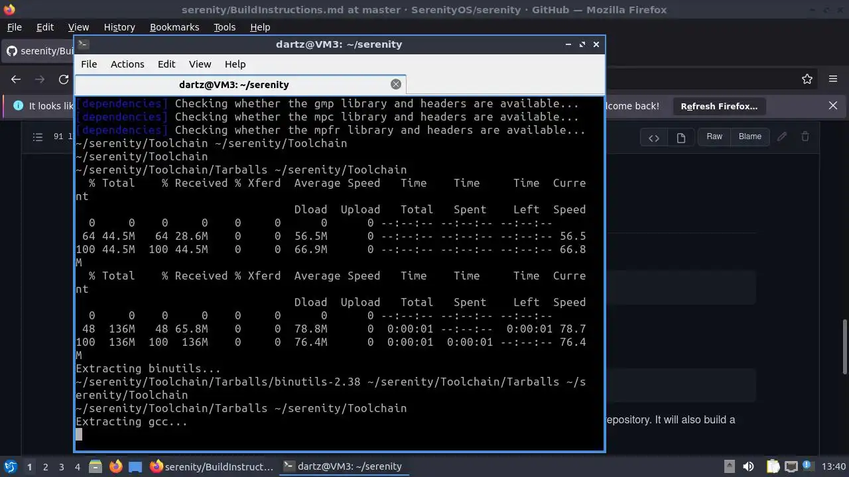This screenshot has height=477, width=849.
Task: Open the Firefox hamburger application menu
Action: pos(833,79)
